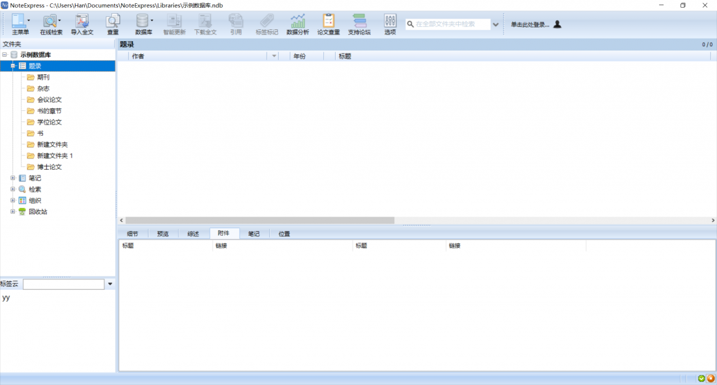
Task: Open dropdown arrow next to 数据库
Action: pos(152,21)
